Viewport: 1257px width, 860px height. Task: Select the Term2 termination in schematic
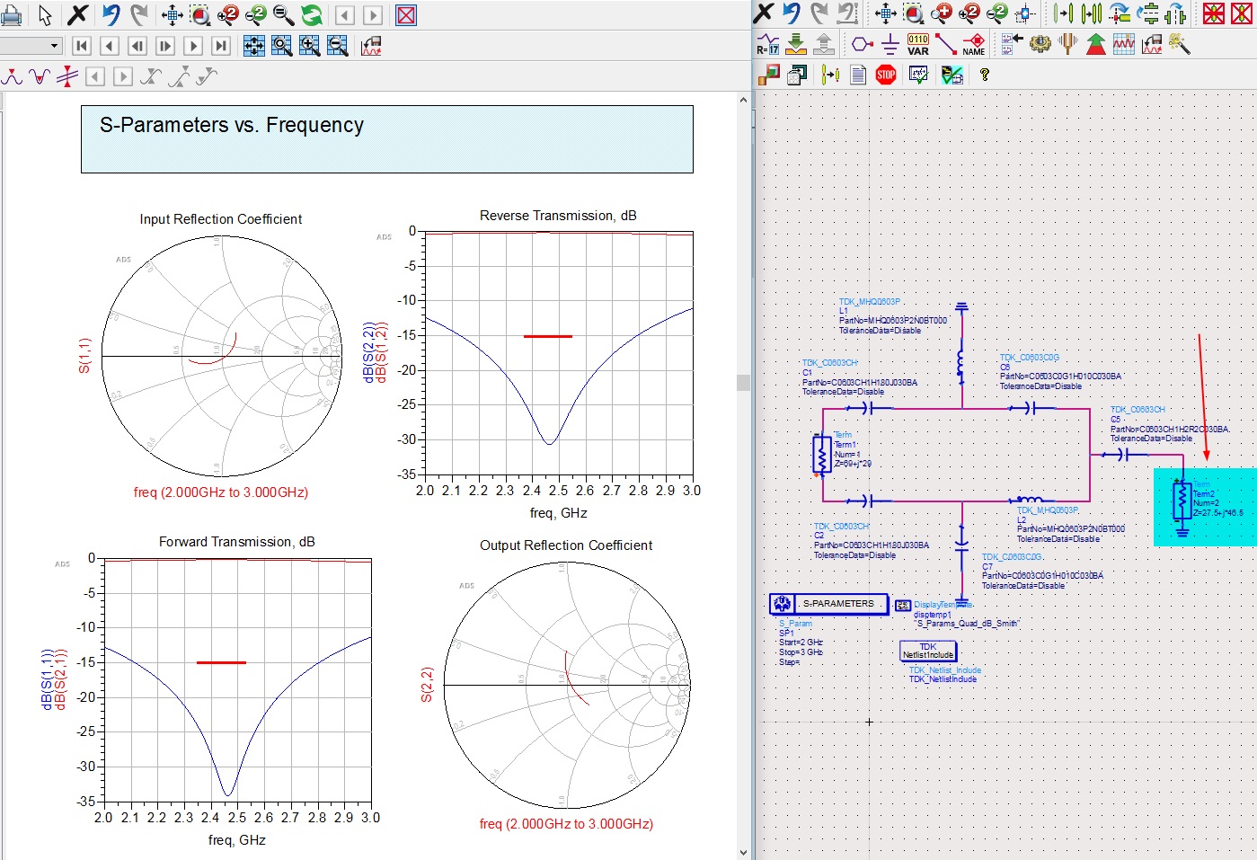[1182, 501]
